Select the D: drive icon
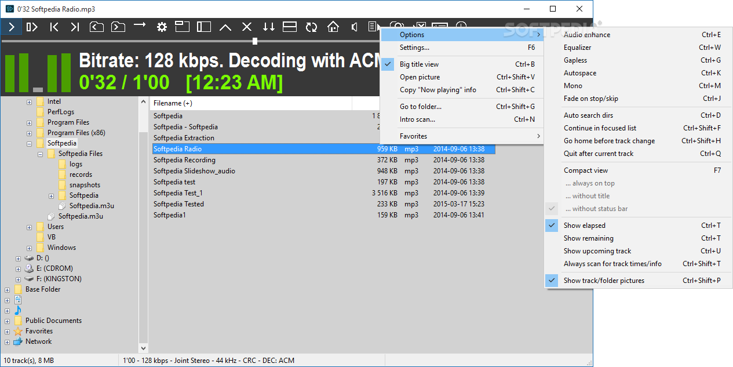Screen dimensions: 733x367 click(x=29, y=258)
